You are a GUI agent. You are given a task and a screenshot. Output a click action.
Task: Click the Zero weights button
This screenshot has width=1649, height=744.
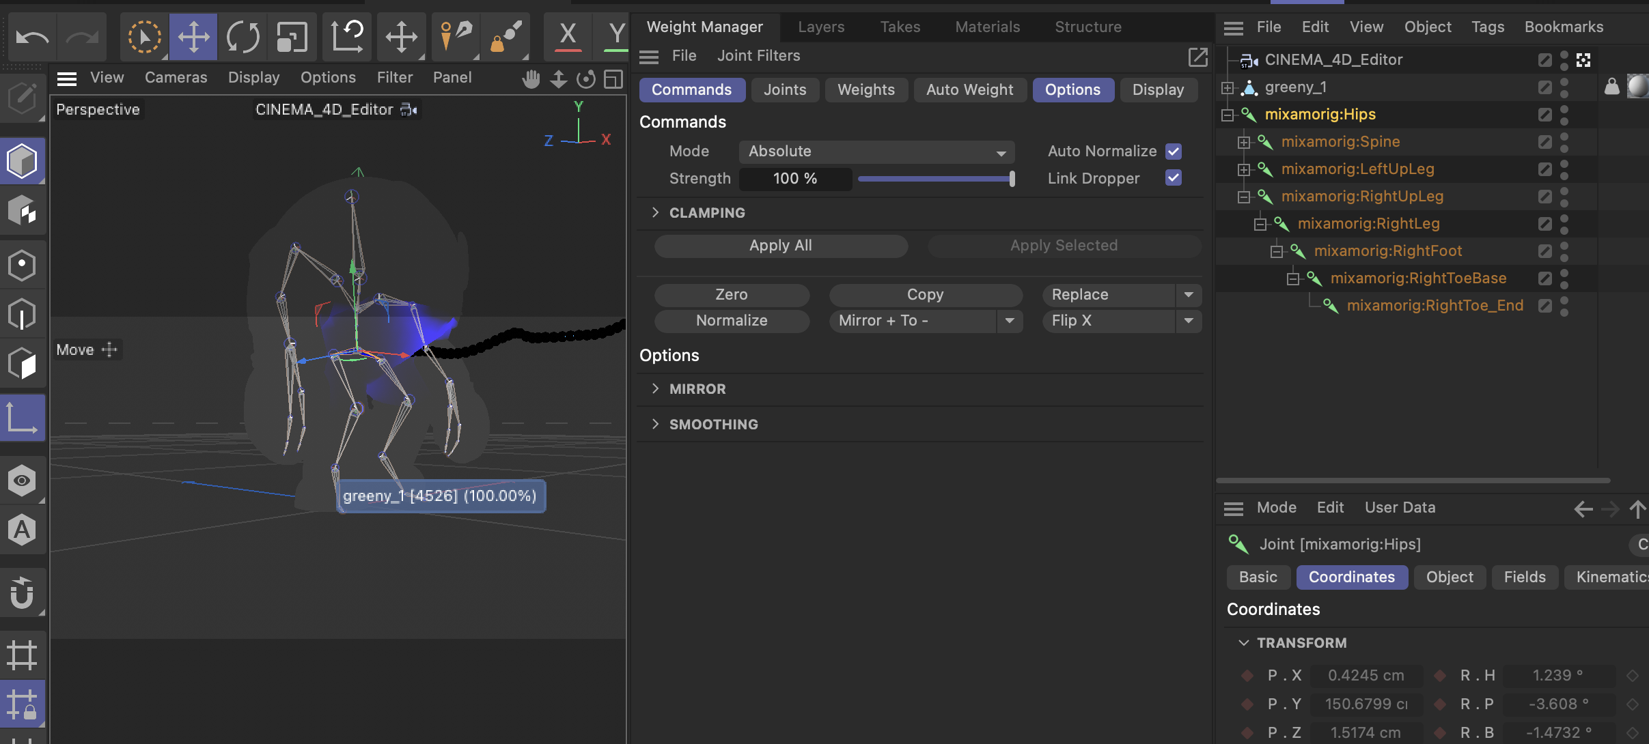pyautogui.click(x=732, y=295)
